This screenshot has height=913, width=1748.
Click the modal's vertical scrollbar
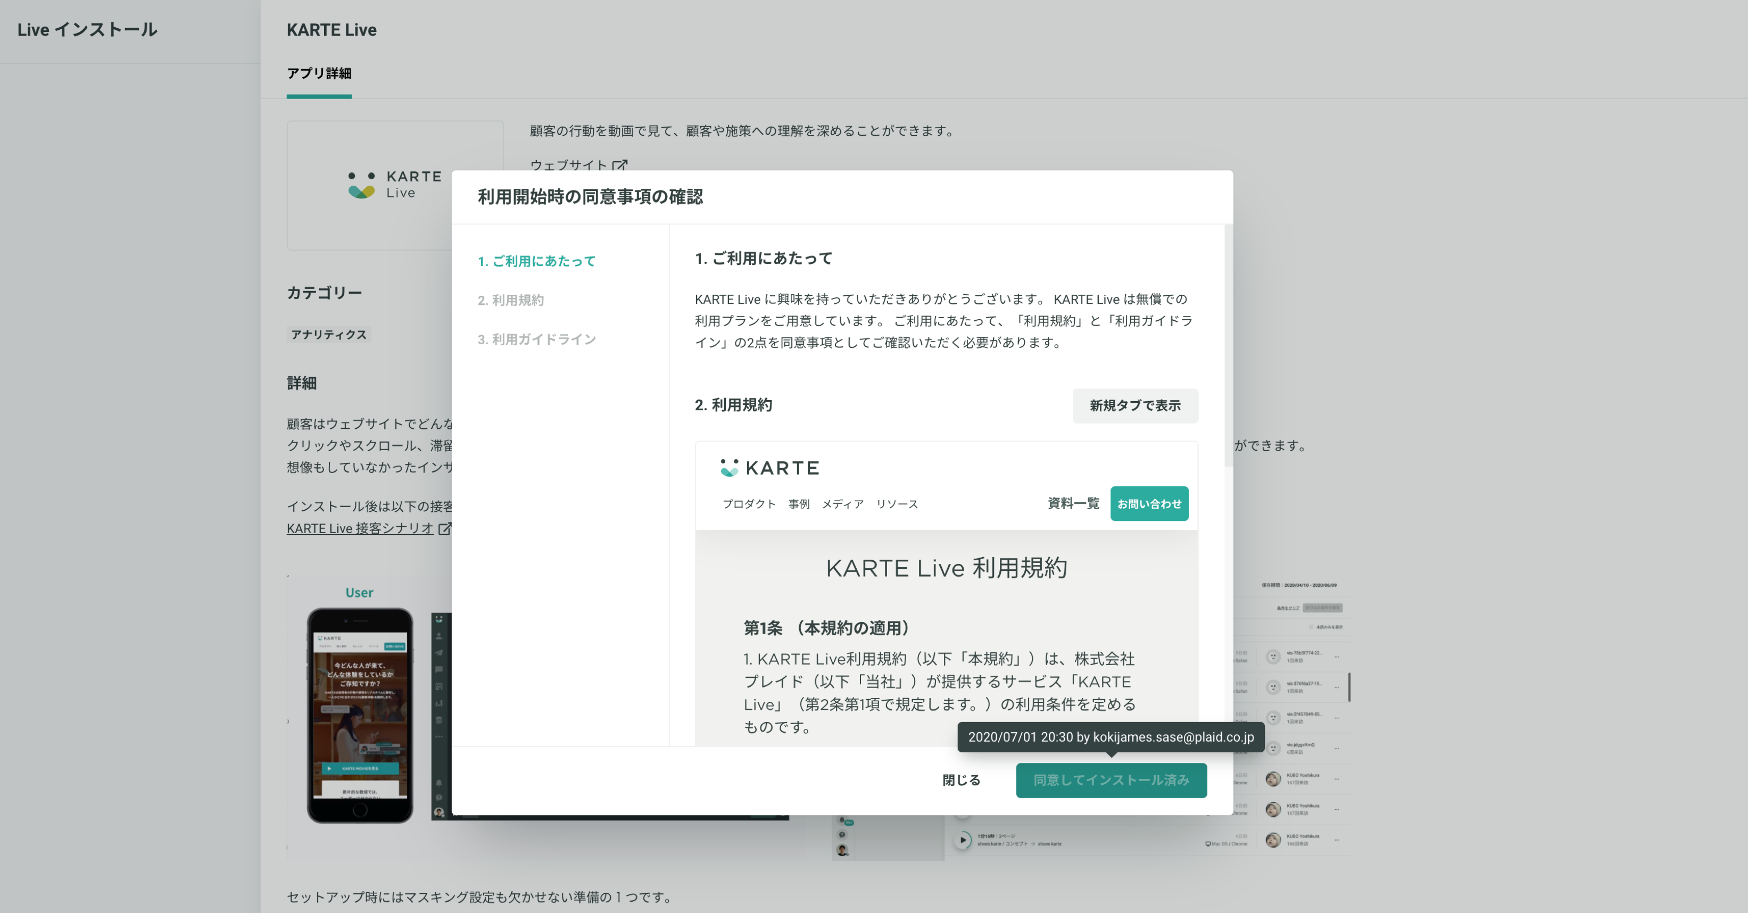[1228, 346]
